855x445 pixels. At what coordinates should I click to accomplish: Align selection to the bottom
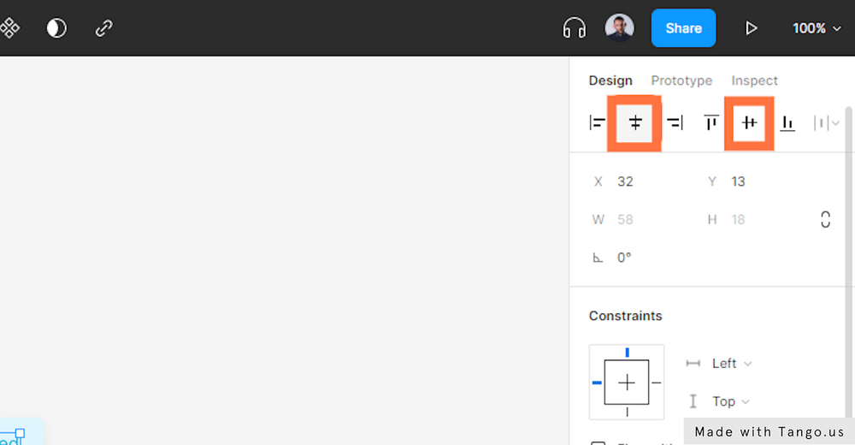(x=787, y=123)
